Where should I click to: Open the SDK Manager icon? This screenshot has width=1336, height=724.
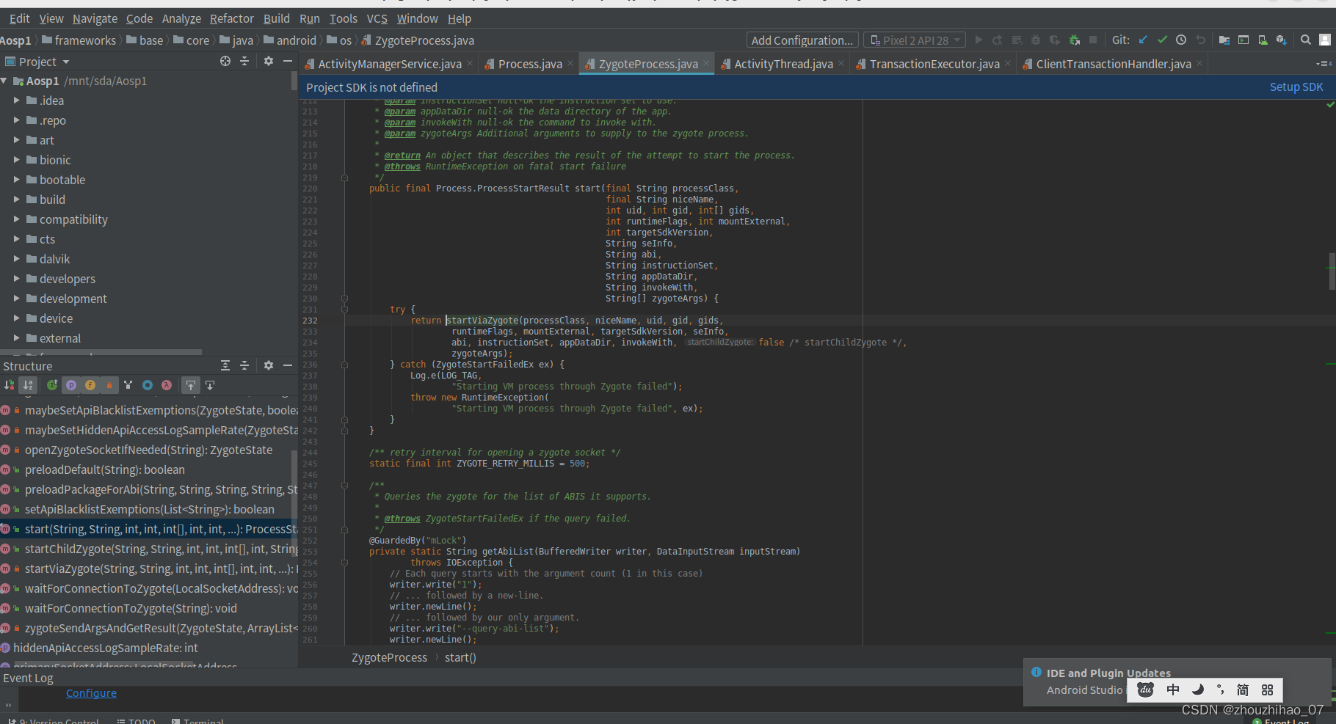[x=1281, y=40]
